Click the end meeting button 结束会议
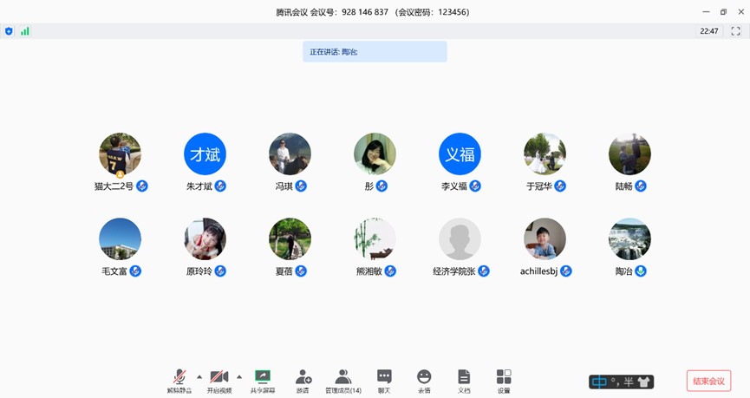750x398 pixels. (708, 381)
